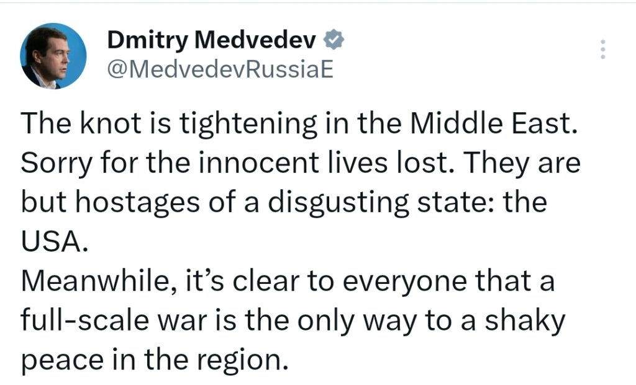
Task: Click the final line "peace in the region."
Action: click(x=151, y=360)
